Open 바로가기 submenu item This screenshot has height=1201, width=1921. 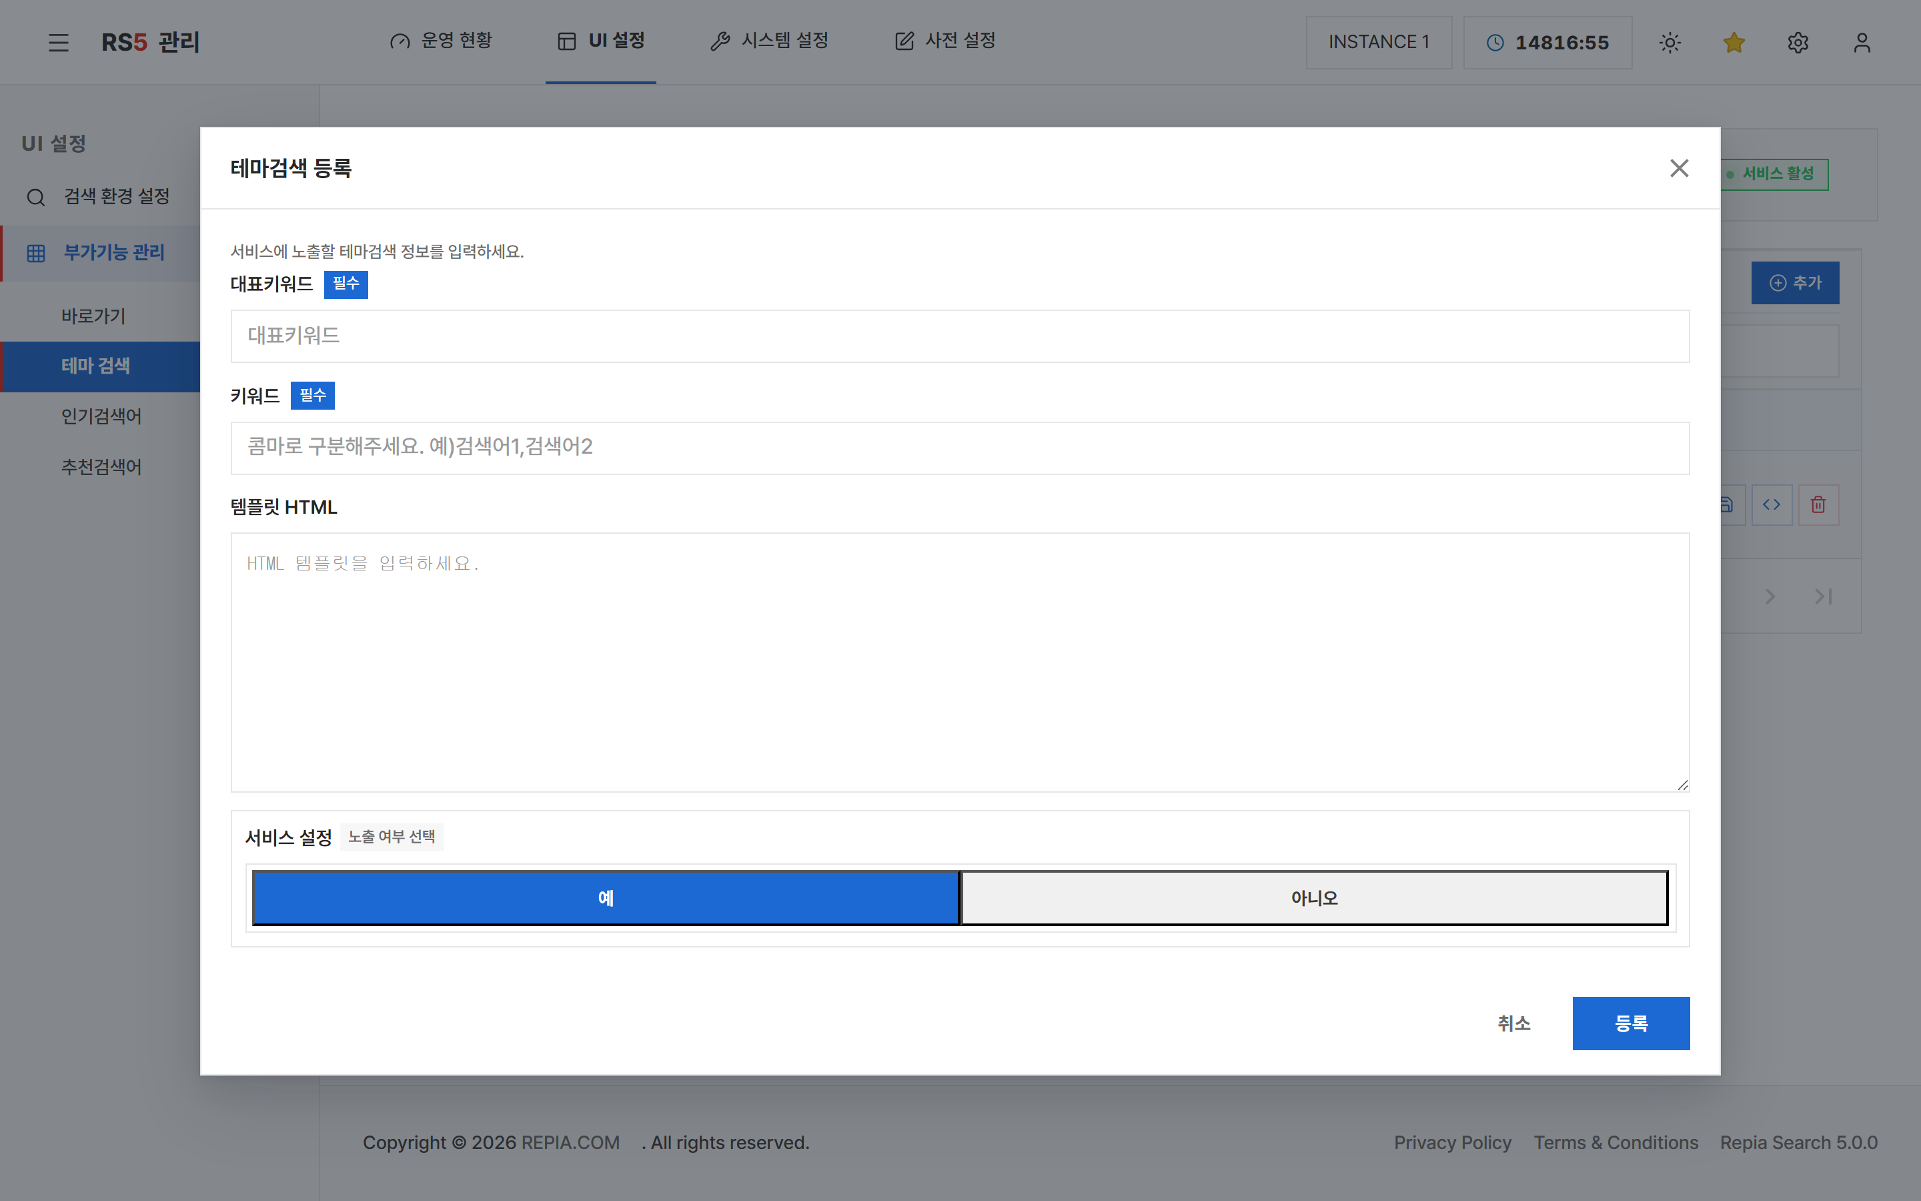[x=93, y=316]
